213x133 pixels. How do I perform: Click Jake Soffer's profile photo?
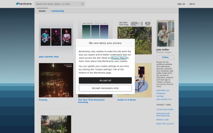click(165, 33)
